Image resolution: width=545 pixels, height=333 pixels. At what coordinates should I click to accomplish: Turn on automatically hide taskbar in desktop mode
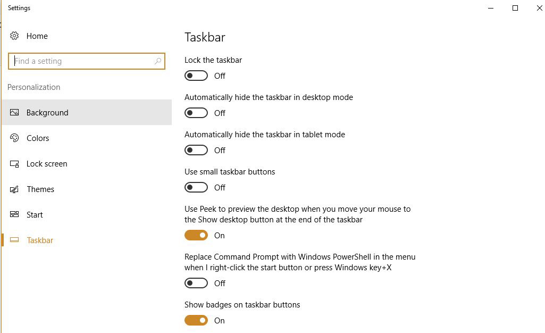point(196,113)
